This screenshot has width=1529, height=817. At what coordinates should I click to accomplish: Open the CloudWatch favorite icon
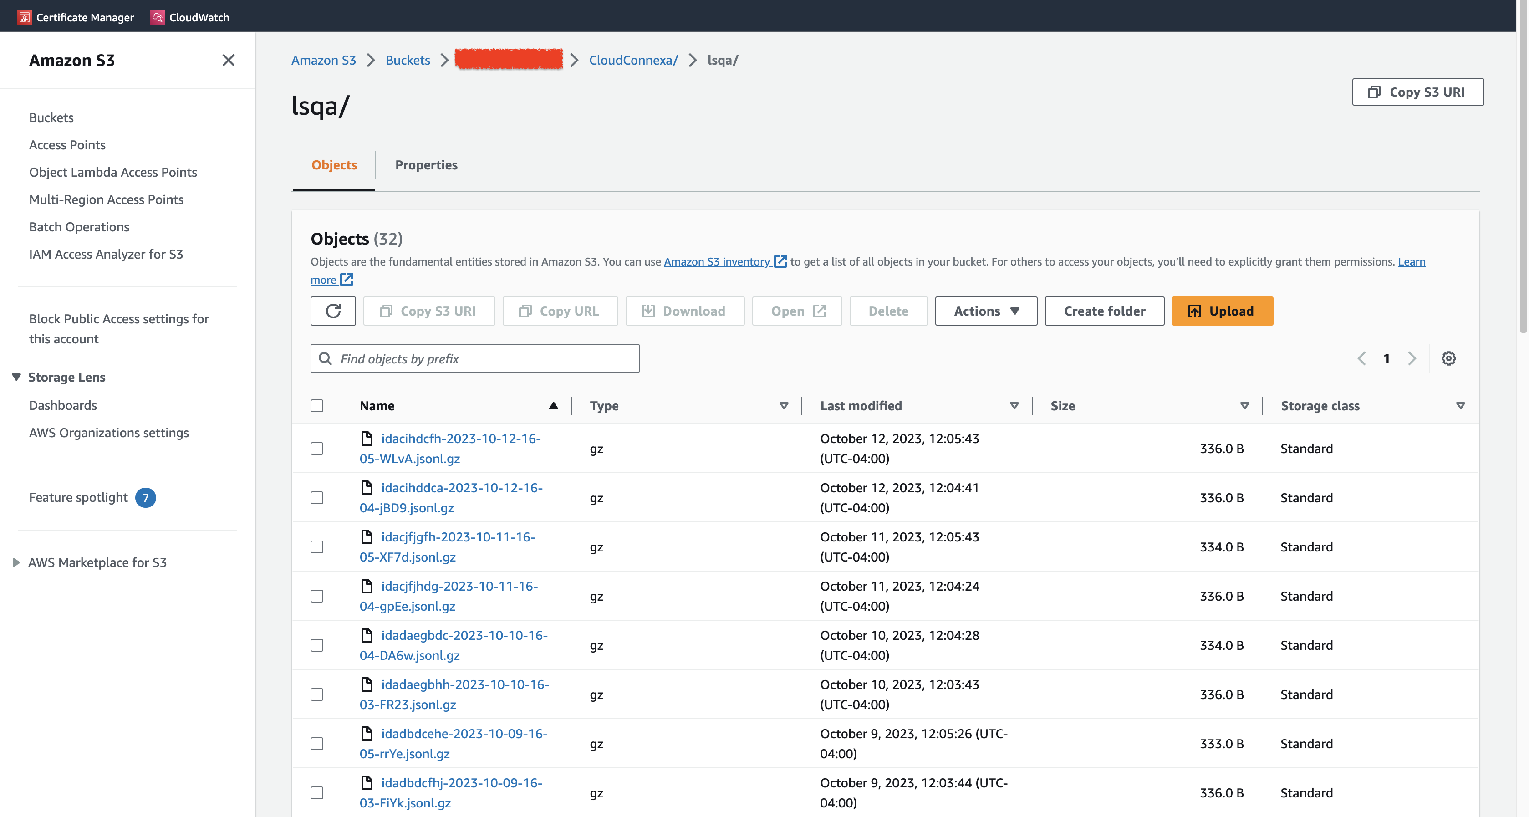(x=157, y=17)
